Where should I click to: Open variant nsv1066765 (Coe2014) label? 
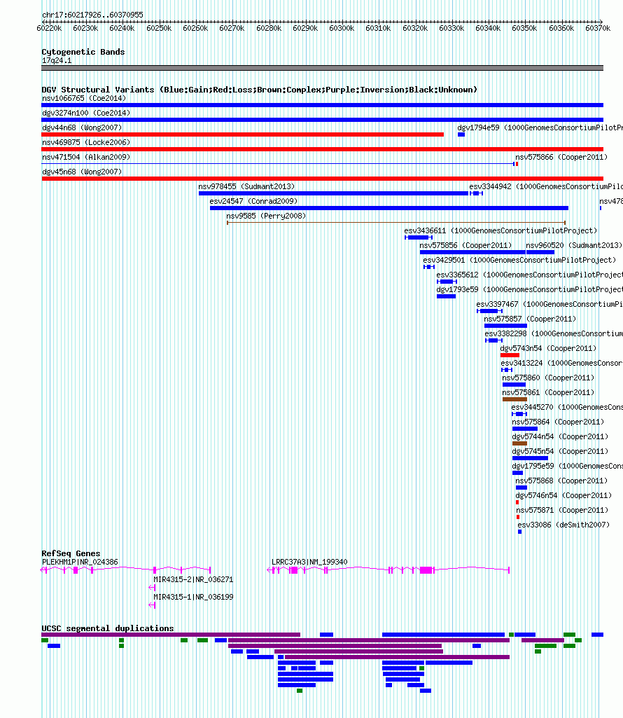point(84,98)
